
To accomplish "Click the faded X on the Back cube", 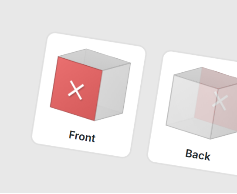I will click(220, 100).
